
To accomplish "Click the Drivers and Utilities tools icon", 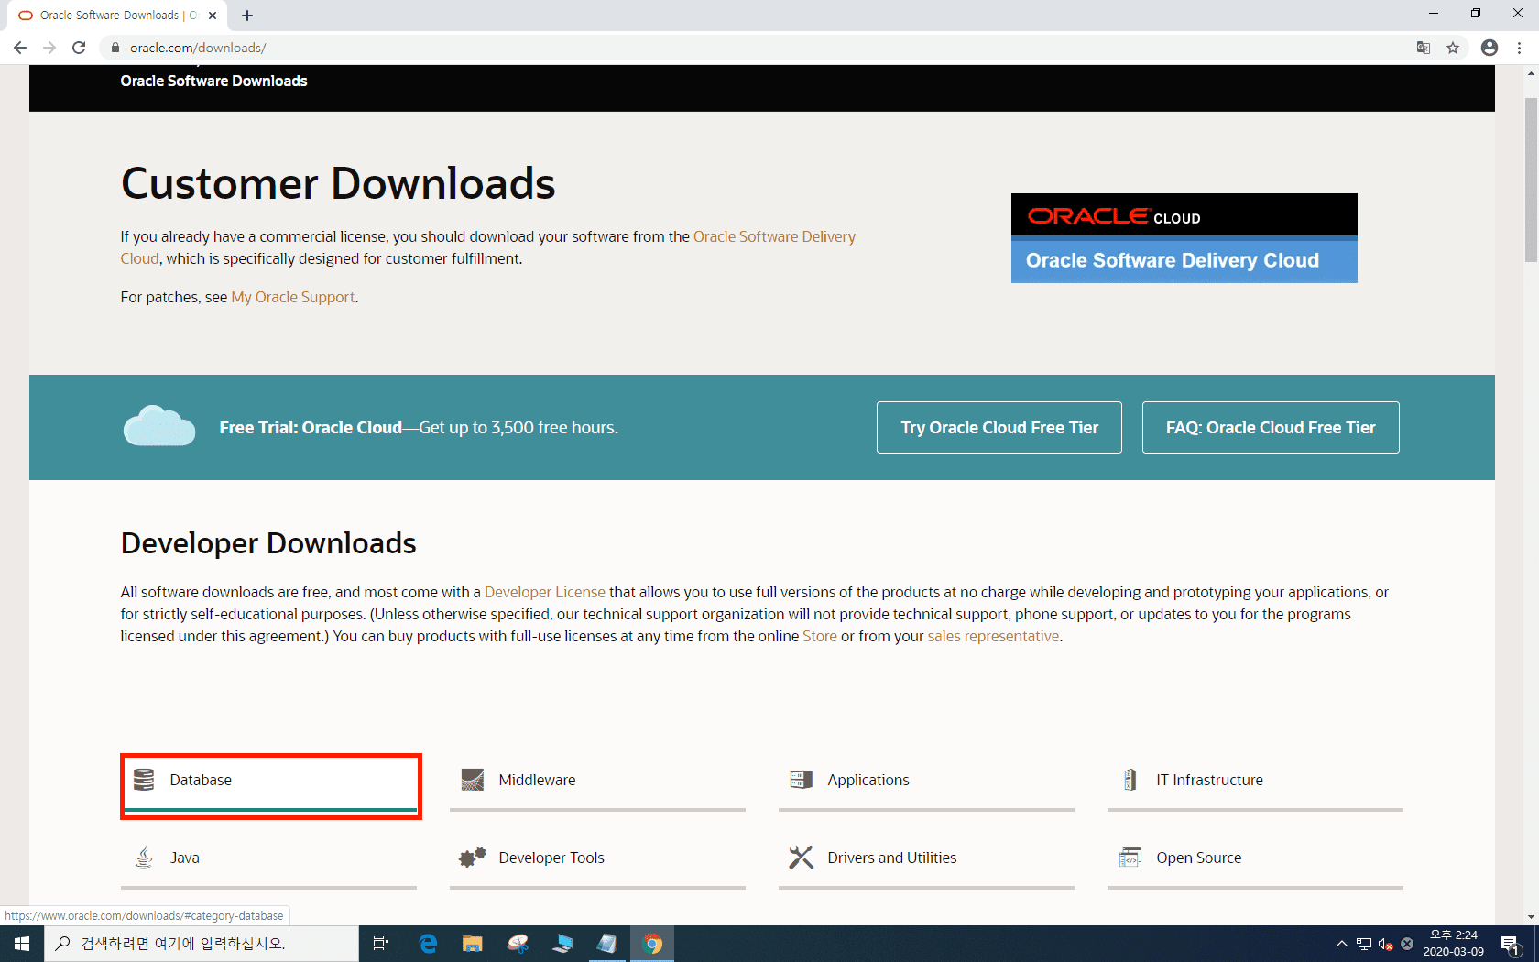I will tap(802, 858).
